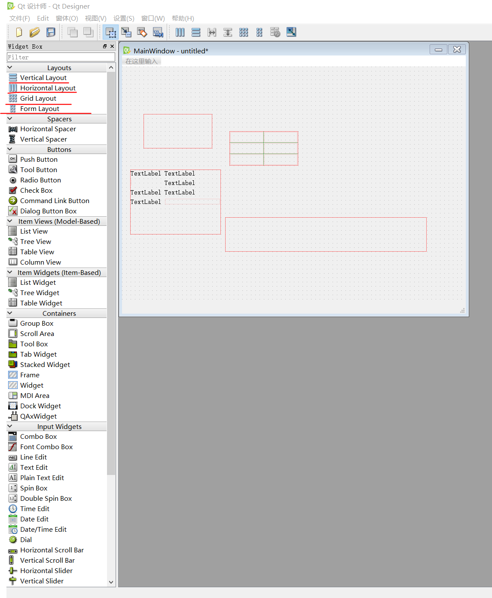Screen dimensions: 492x598
Task: Collapse the Buttons category
Action: tap(10, 149)
